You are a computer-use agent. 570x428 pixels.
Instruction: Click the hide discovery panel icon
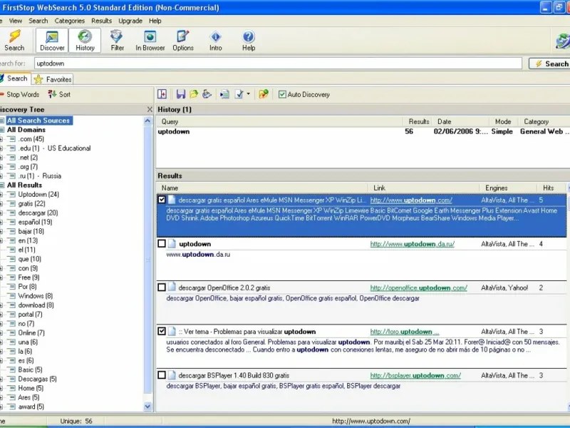(162, 94)
